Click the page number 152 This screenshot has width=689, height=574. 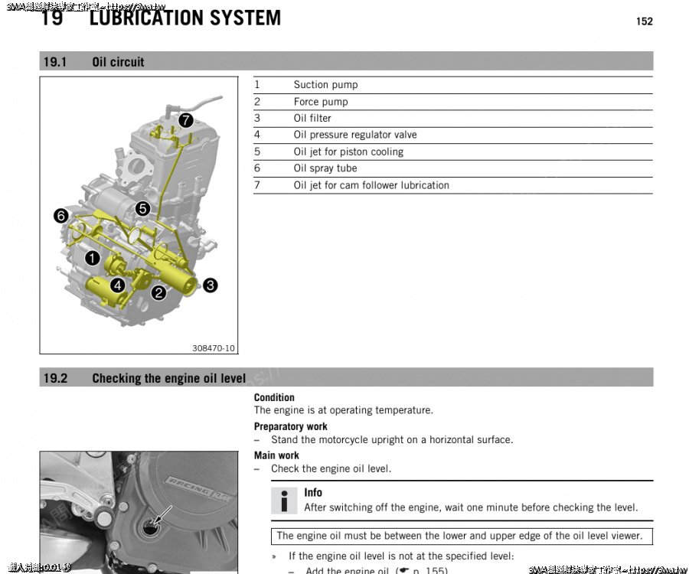tap(644, 21)
